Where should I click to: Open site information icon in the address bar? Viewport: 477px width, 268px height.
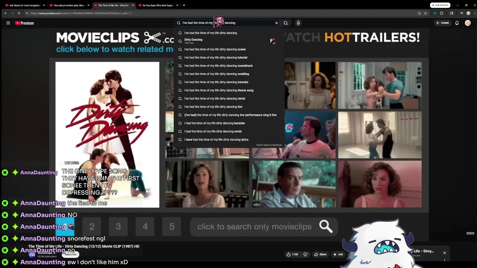(x=27, y=13)
